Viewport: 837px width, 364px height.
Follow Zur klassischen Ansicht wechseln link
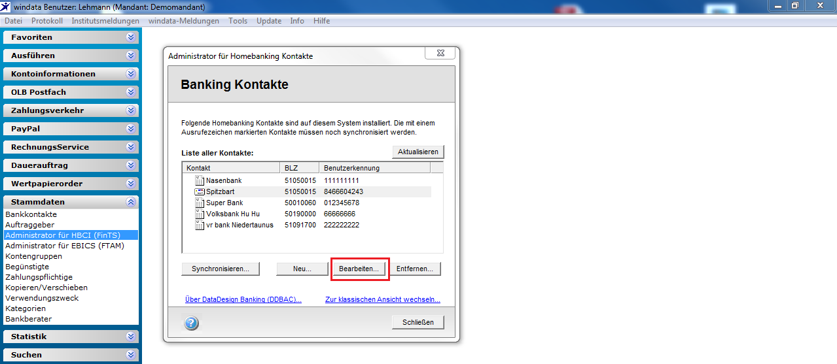[x=383, y=300]
